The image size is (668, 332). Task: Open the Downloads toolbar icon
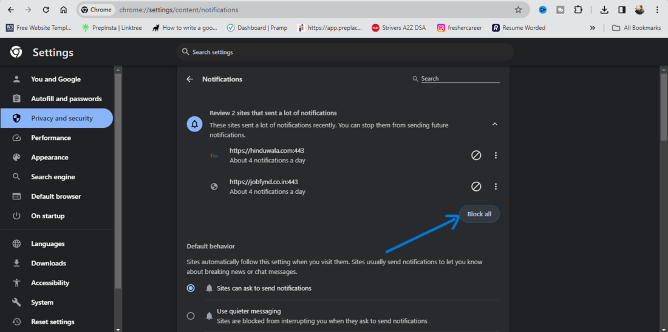point(604,10)
